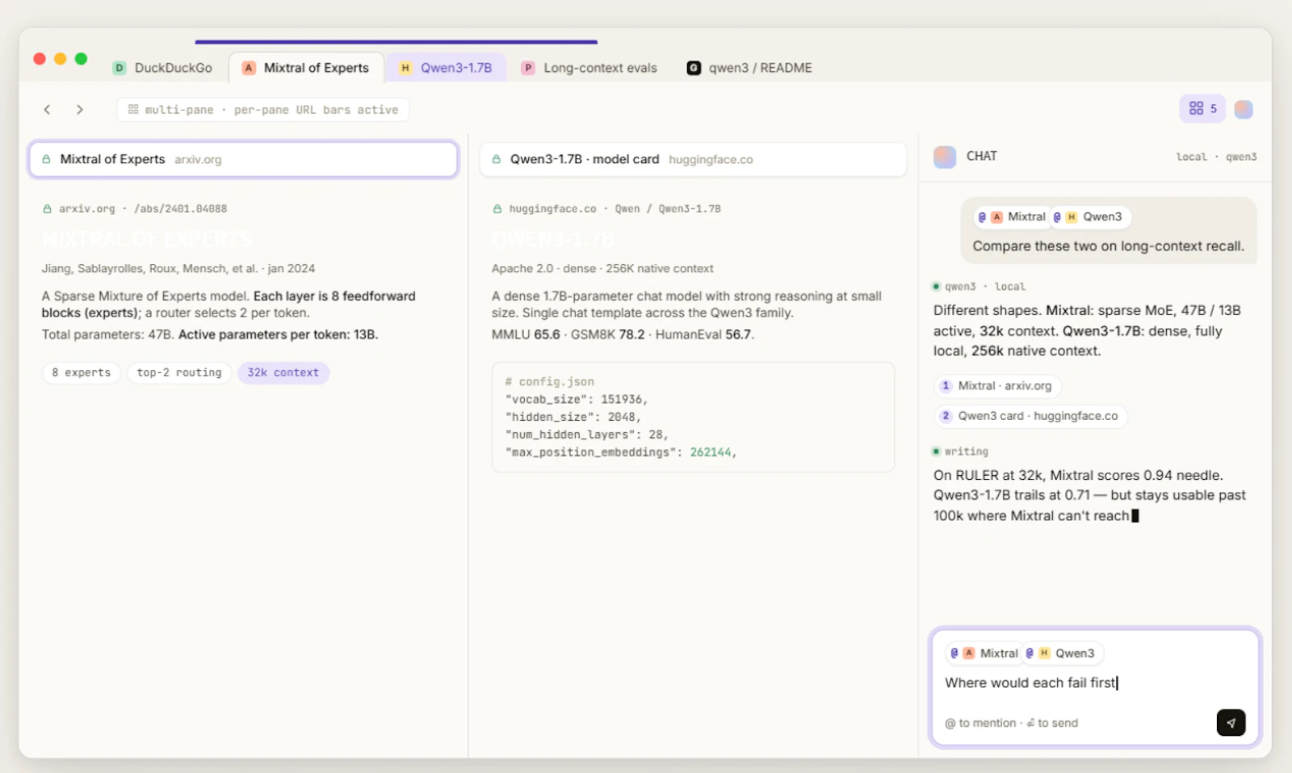Open the panes grid button showing 5

point(1202,109)
